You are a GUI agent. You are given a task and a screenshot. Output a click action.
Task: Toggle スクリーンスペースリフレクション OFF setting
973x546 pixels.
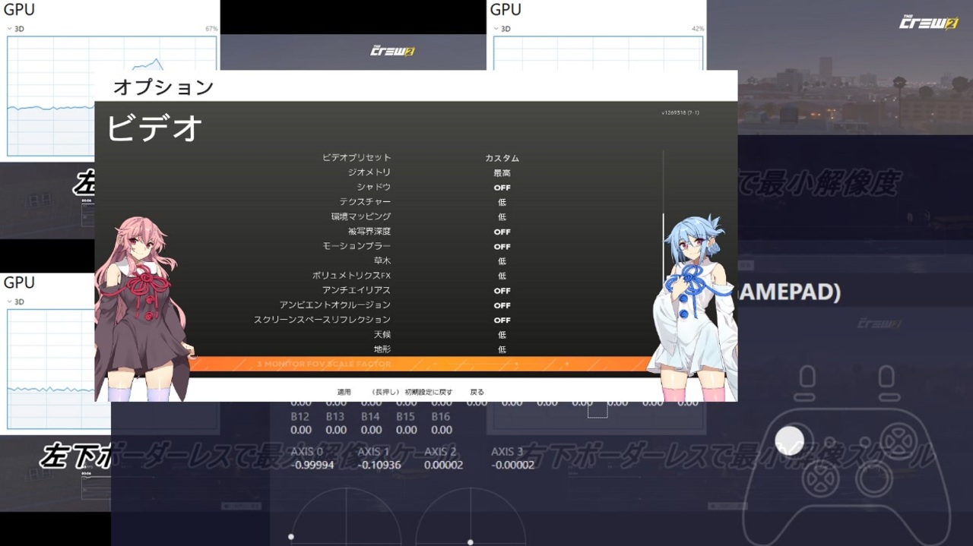point(502,320)
